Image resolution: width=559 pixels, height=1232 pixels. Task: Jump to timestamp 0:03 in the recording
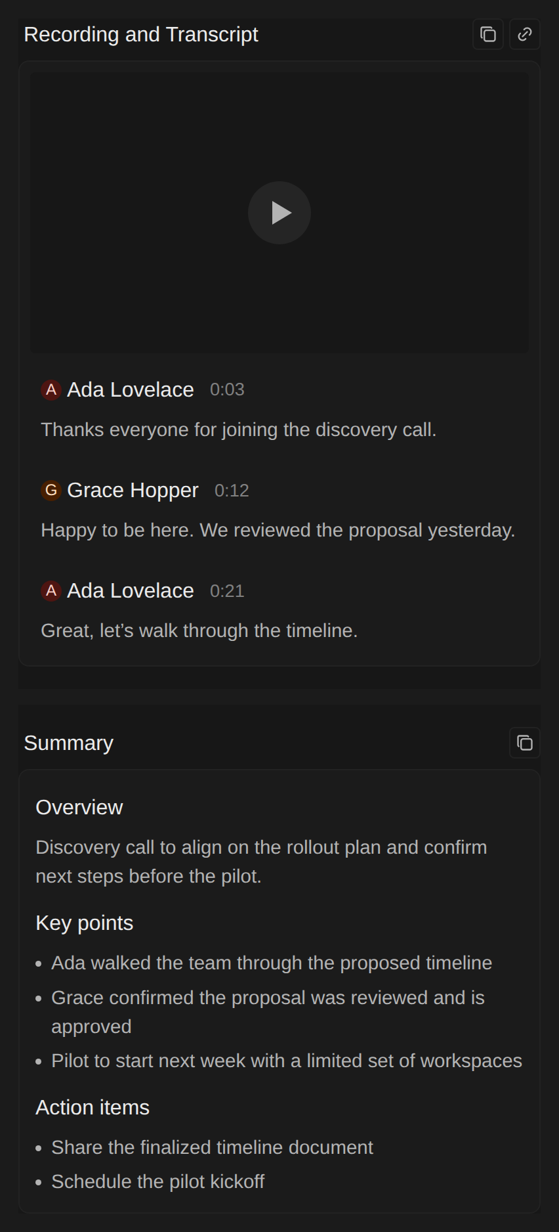[x=227, y=390]
